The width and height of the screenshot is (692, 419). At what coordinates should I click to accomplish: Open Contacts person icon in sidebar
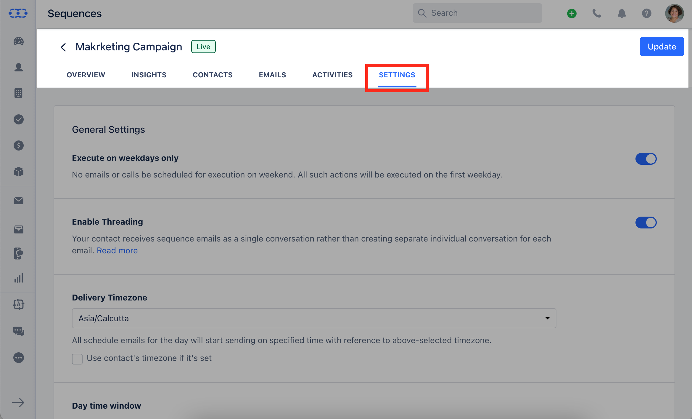pos(19,67)
